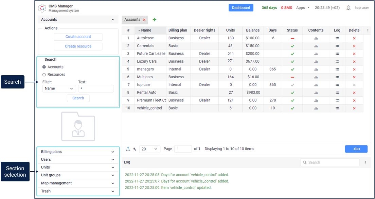Click the wrench settings icon below table

[x=135, y=149]
